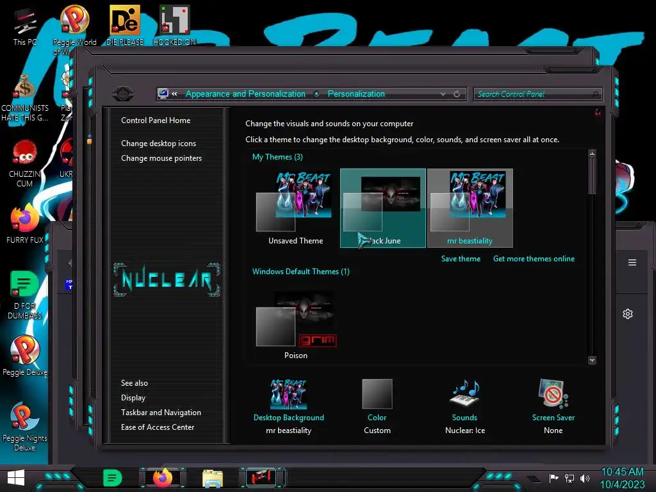Launch Peggle Deluxe desktop shortcut

point(25,356)
